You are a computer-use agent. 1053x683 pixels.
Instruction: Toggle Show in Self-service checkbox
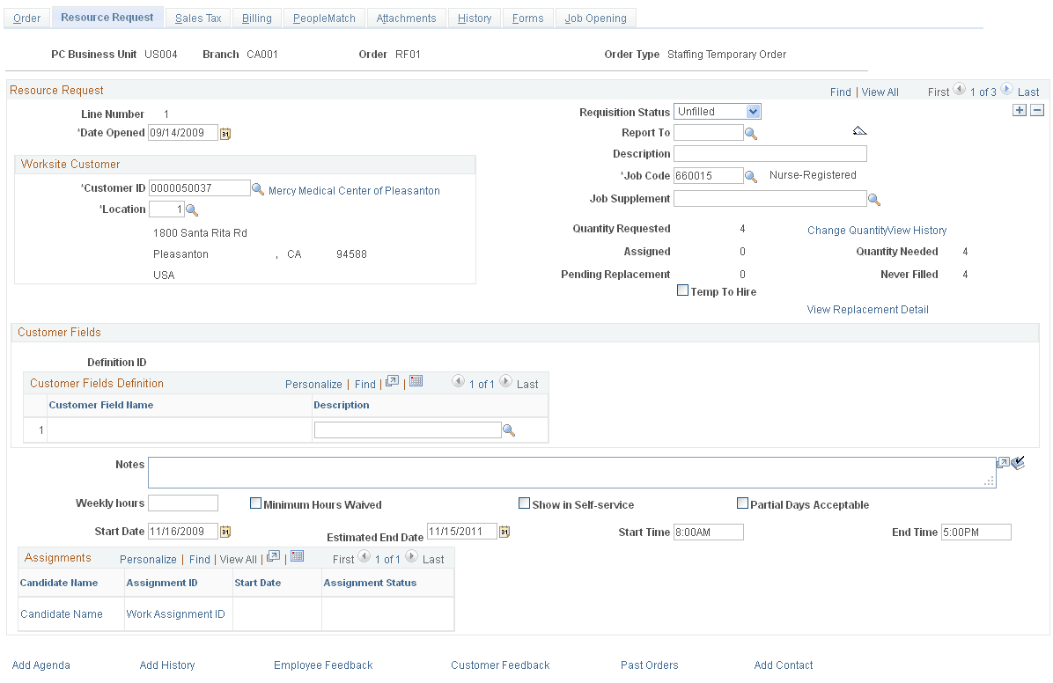(525, 503)
